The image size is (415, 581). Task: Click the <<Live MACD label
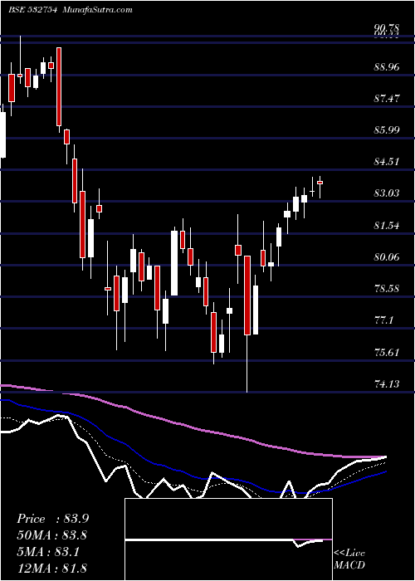349,559
